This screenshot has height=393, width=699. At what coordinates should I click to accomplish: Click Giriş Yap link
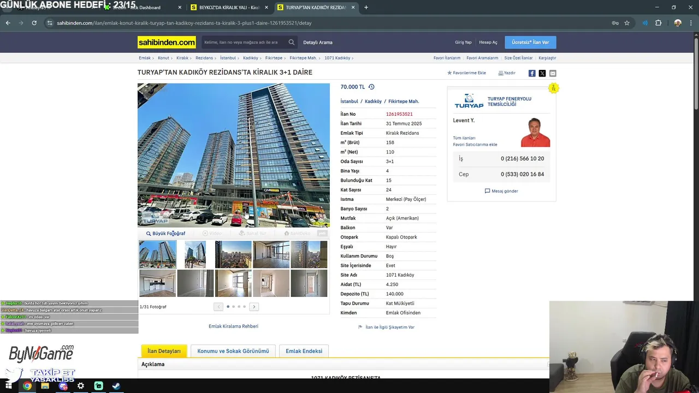pos(463,43)
